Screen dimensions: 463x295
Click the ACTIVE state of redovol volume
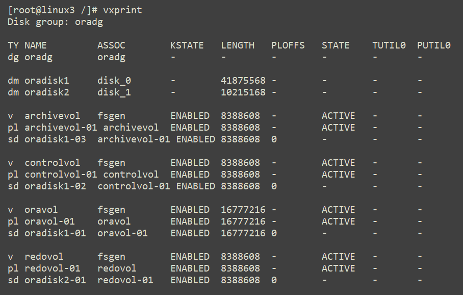[x=339, y=257]
